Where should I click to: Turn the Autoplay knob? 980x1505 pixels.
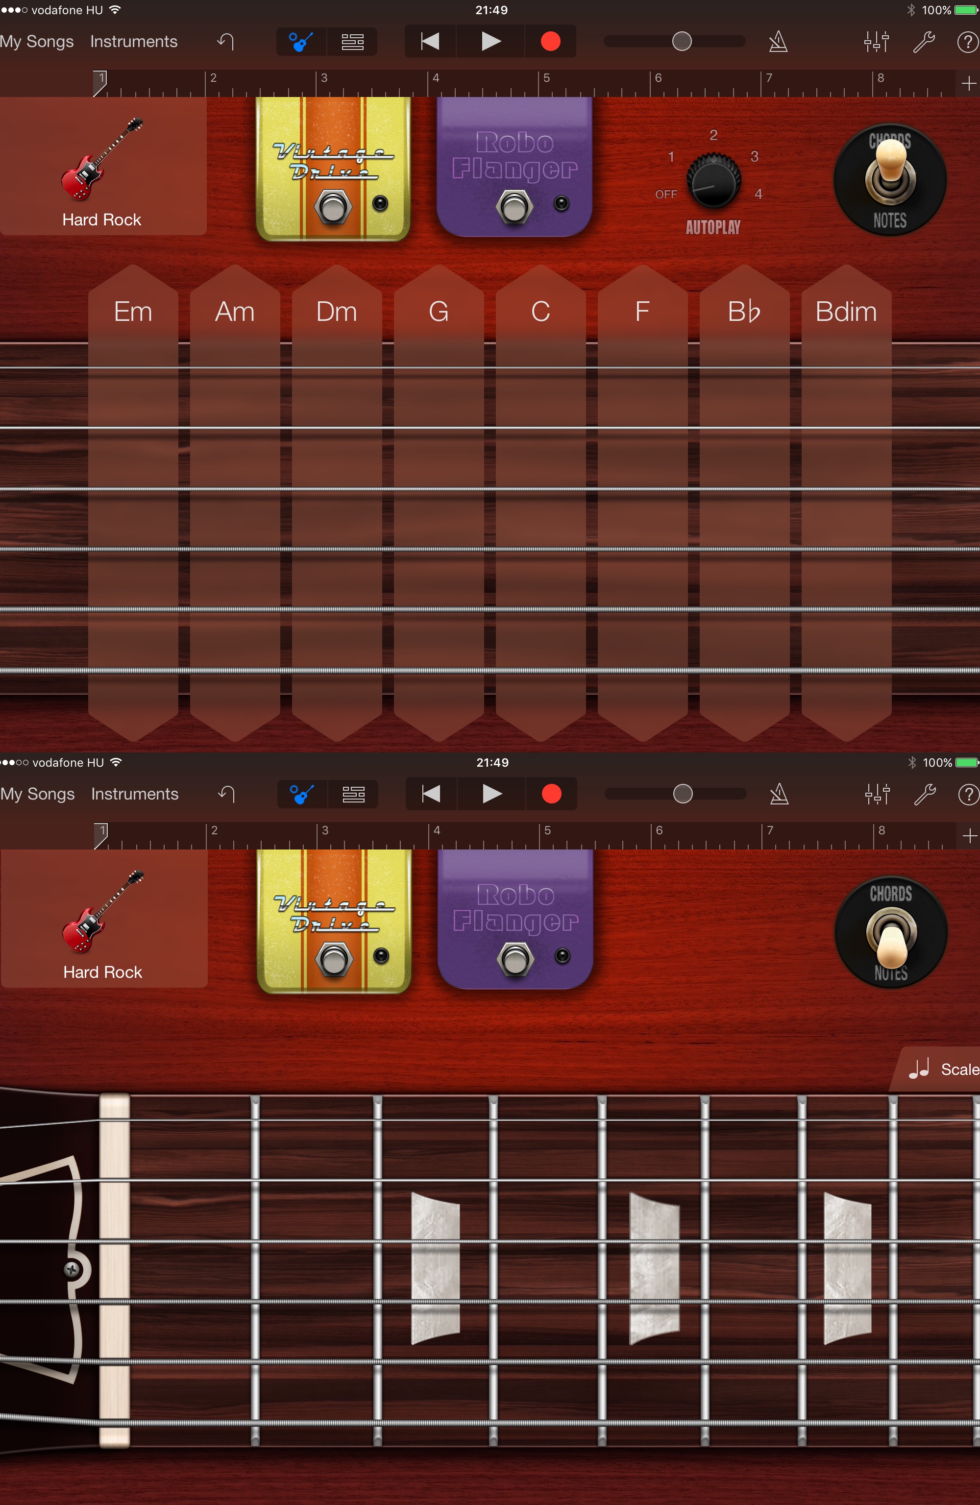click(x=713, y=181)
